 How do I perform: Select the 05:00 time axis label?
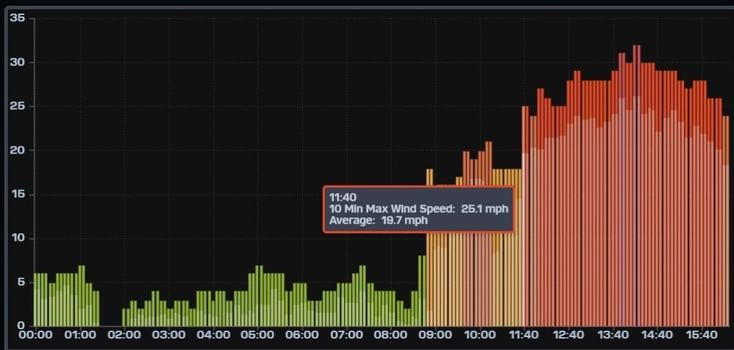pos(257,335)
